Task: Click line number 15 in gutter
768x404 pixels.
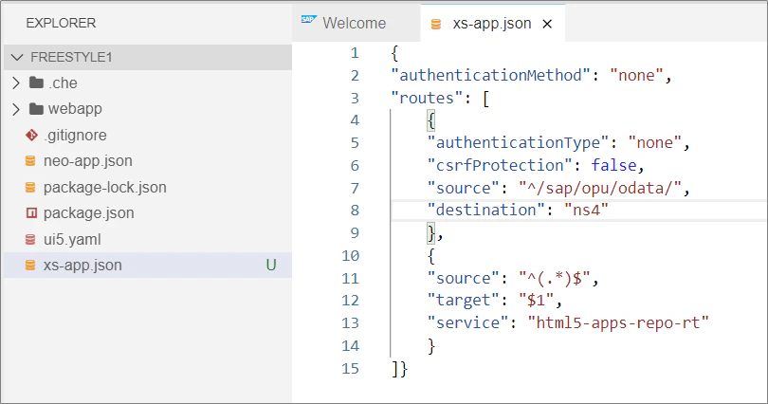Action: (x=350, y=368)
